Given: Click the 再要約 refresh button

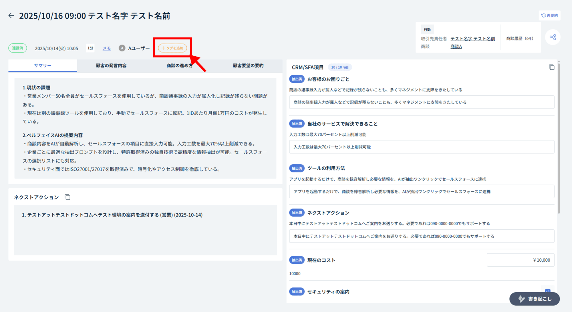Looking at the screenshot, I should (x=549, y=15).
